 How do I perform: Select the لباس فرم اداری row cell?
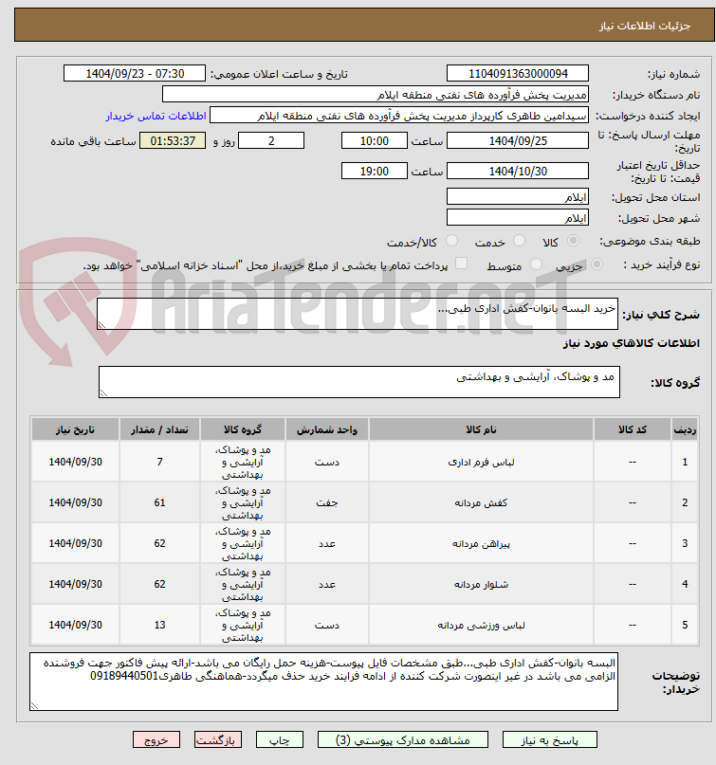[x=481, y=462]
